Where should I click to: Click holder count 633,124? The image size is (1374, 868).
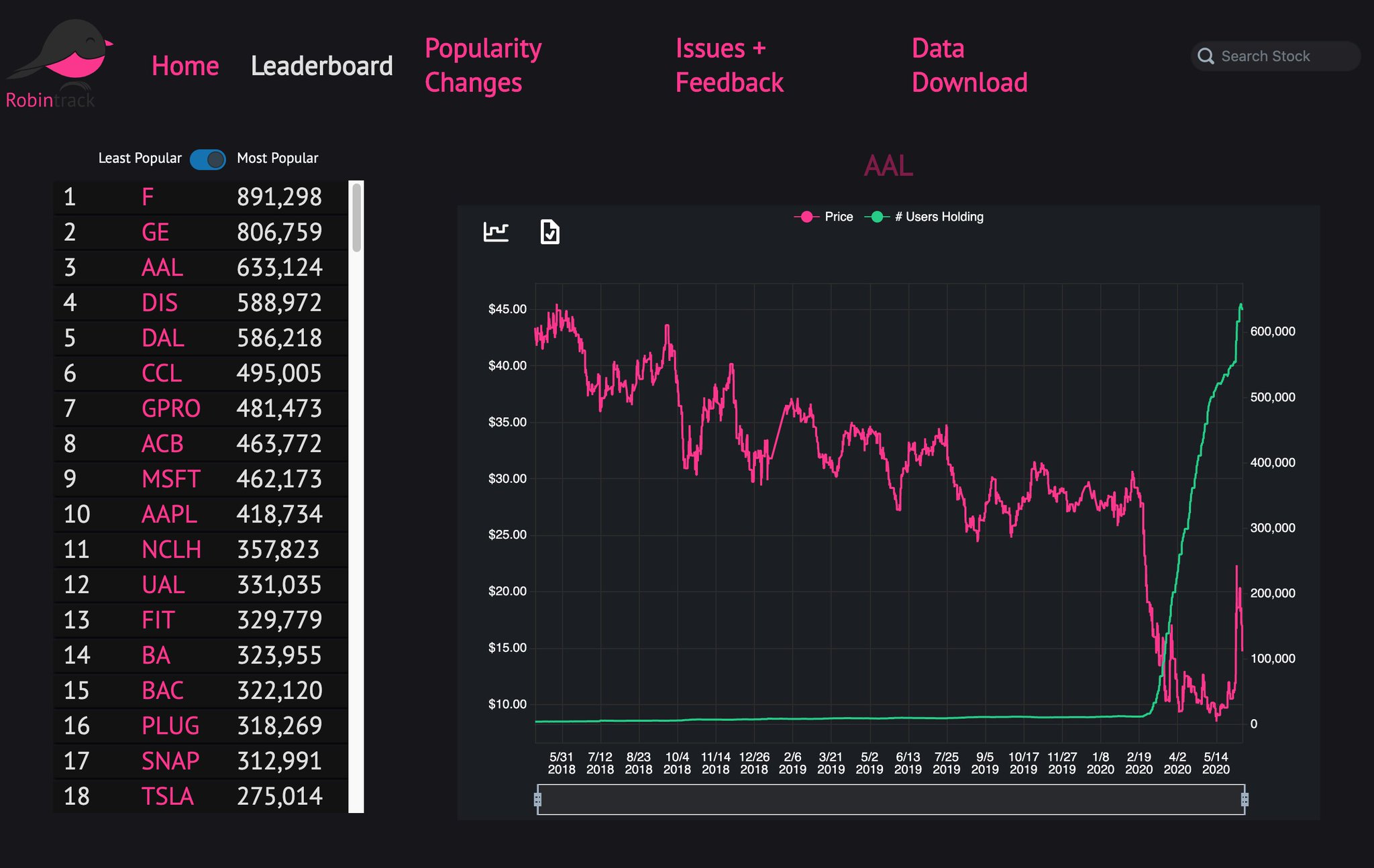point(279,268)
